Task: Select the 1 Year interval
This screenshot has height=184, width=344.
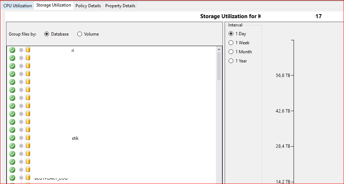Action: 231,61
